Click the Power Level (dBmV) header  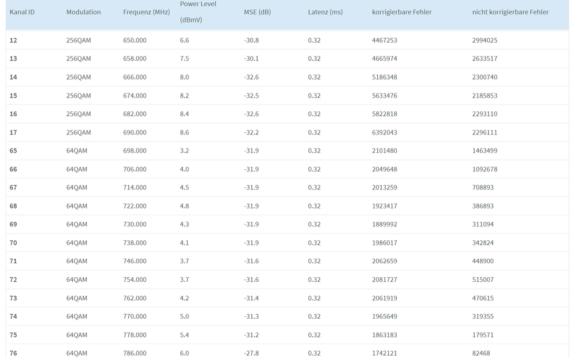click(198, 12)
